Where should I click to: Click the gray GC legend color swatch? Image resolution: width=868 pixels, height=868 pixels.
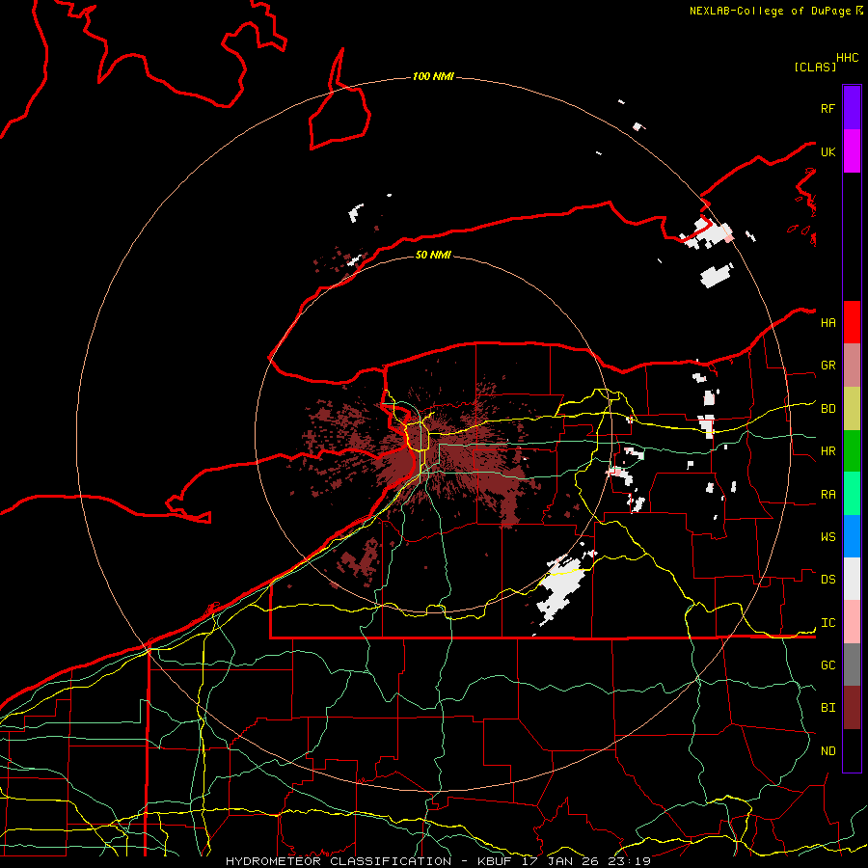coord(852,665)
